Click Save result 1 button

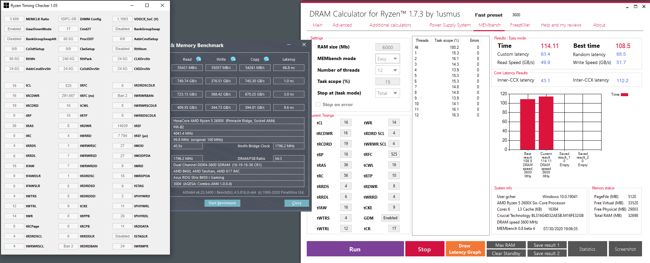click(x=547, y=245)
